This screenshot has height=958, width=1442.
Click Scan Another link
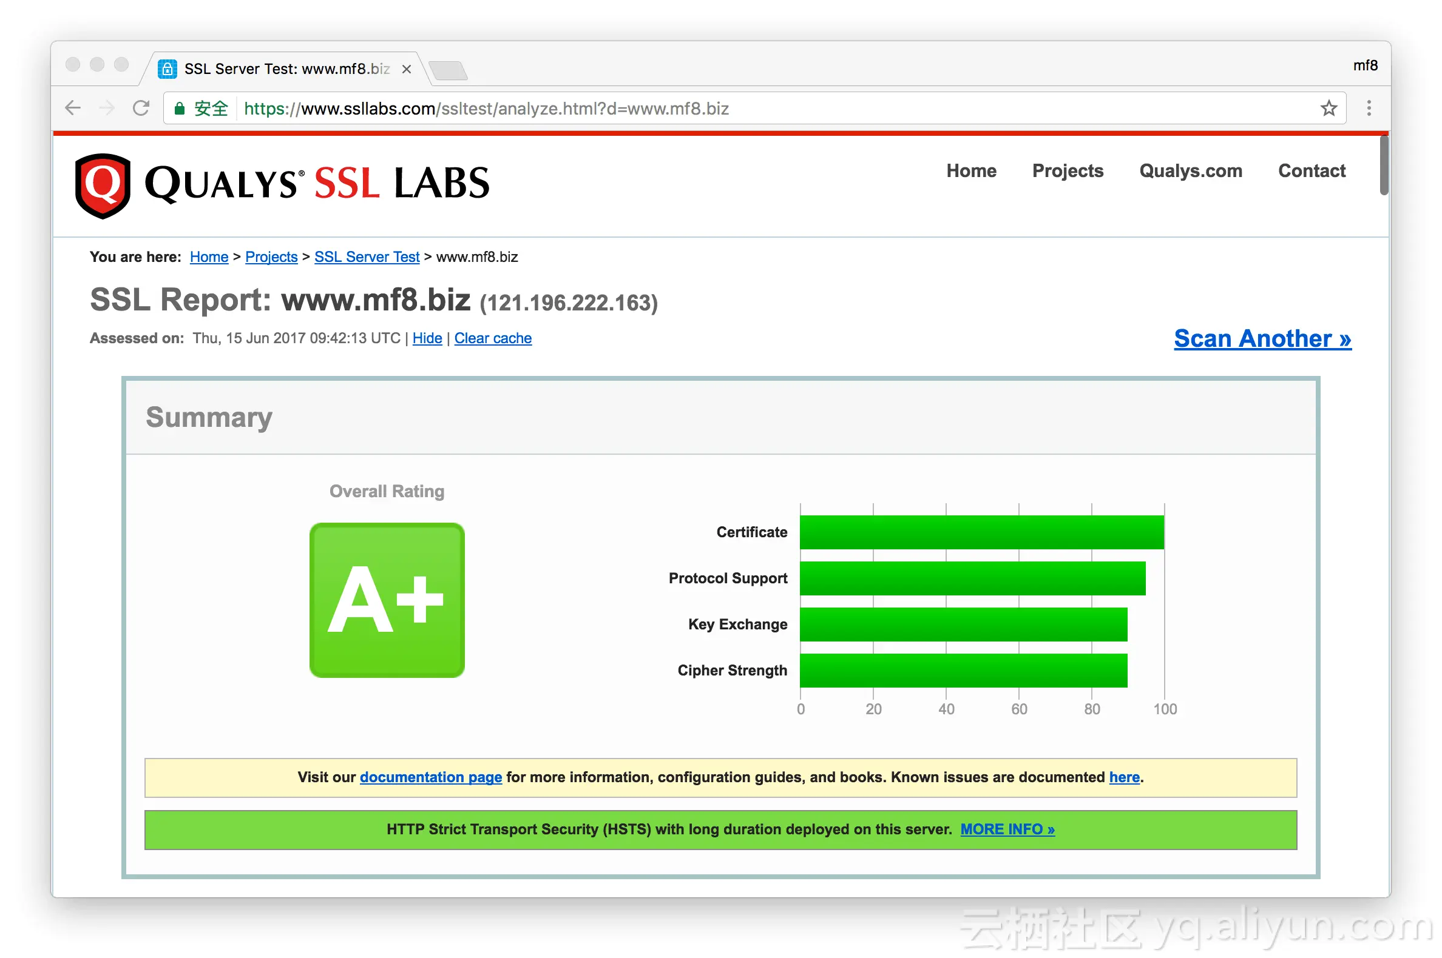[1262, 338]
